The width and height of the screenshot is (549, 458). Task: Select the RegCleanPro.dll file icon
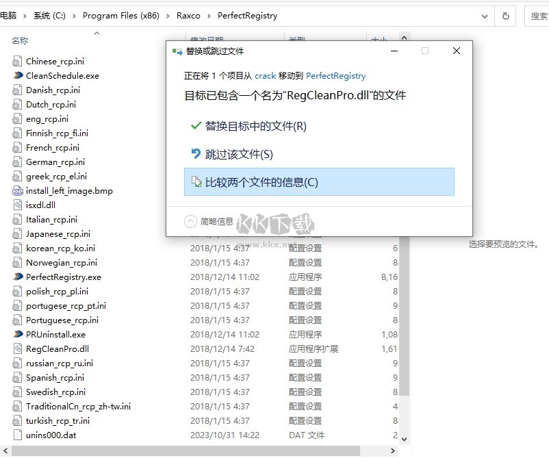click(x=16, y=348)
